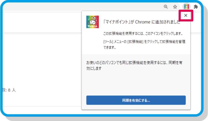Bookmark this page with the star icon

coord(175,7)
